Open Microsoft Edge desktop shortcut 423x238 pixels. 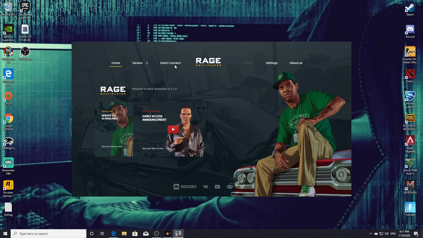[8, 77]
